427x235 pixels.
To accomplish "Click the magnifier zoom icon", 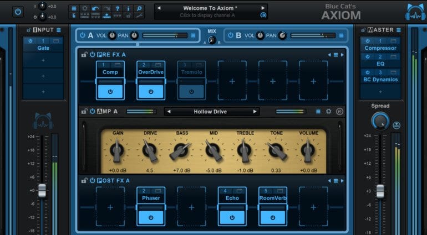I will click(139, 9).
